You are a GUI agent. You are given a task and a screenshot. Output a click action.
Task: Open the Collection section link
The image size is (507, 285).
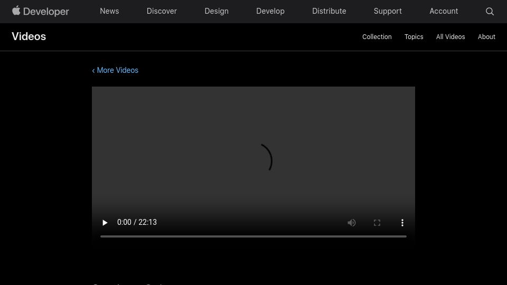[377, 37]
